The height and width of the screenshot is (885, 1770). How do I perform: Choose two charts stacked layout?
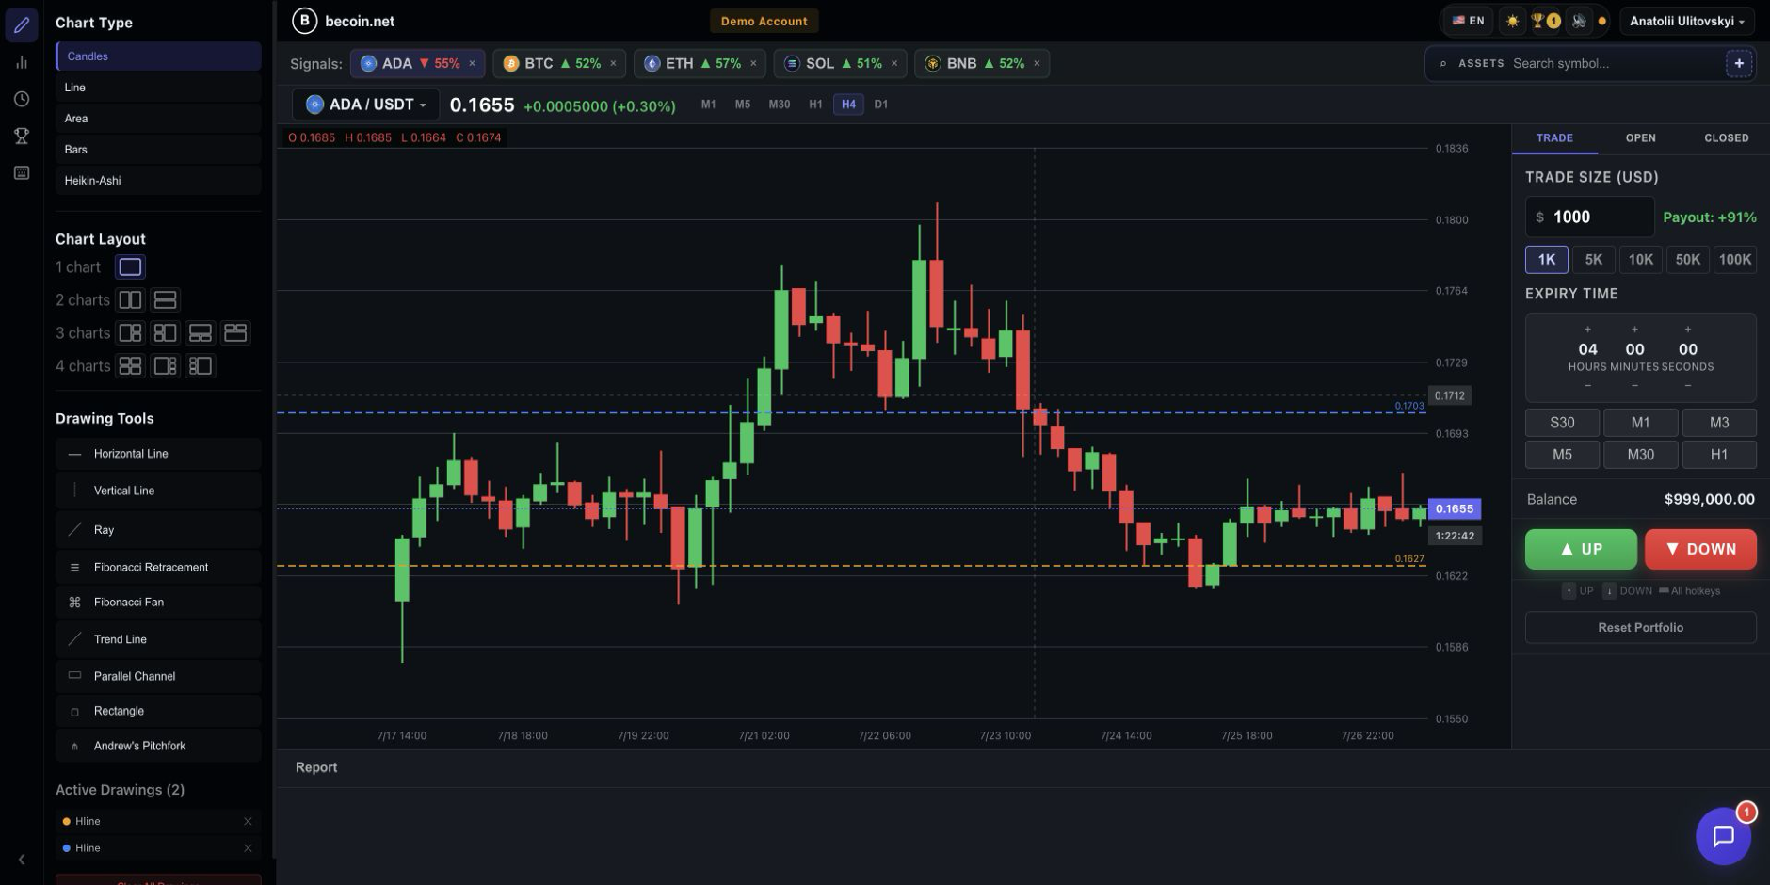[x=165, y=300]
